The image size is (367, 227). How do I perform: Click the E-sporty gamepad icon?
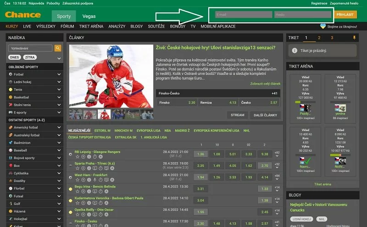[11, 112]
